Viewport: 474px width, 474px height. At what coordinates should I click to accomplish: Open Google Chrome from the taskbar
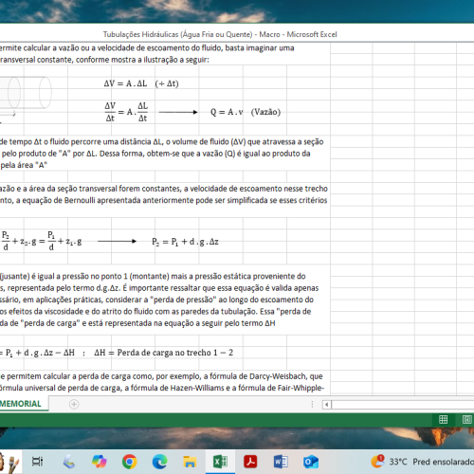pos(130,462)
